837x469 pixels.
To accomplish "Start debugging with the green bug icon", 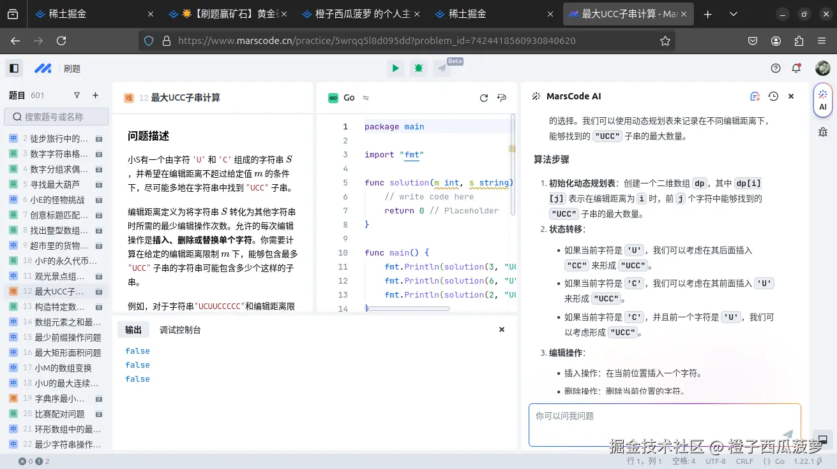I will coord(419,68).
